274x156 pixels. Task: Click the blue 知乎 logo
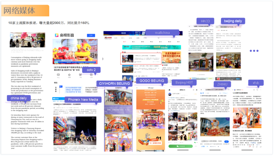[x=202, y=93]
